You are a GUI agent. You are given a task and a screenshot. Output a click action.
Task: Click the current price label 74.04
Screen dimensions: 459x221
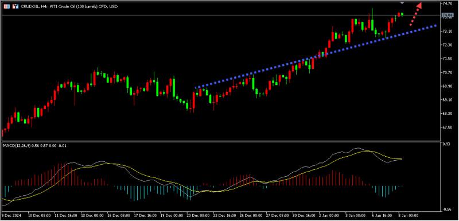(448, 15)
